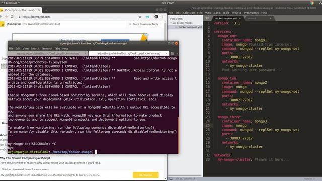This screenshot has height=181, width=322.
Task: Open Sublime Text Tools menu
Action: pyautogui.click(x=226, y=13)
